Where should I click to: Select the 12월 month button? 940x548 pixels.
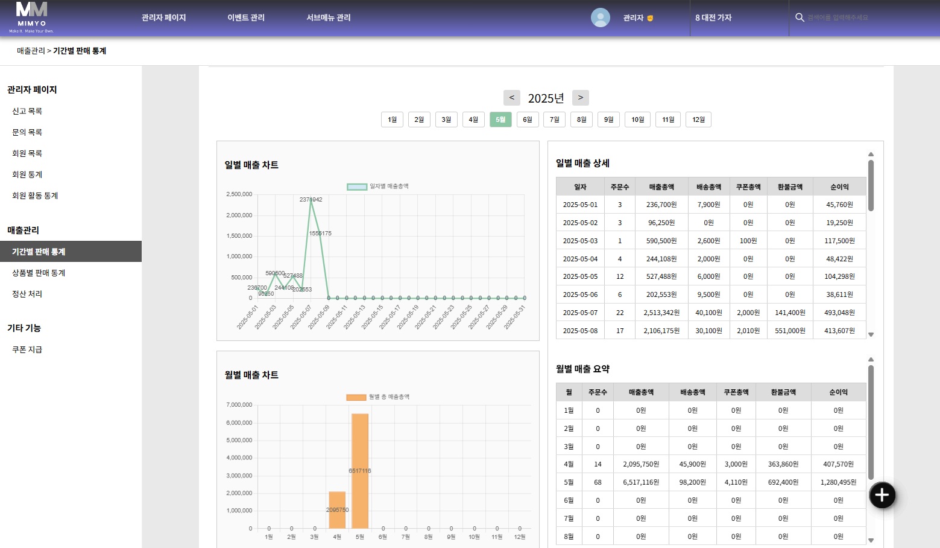click(698, 119)
